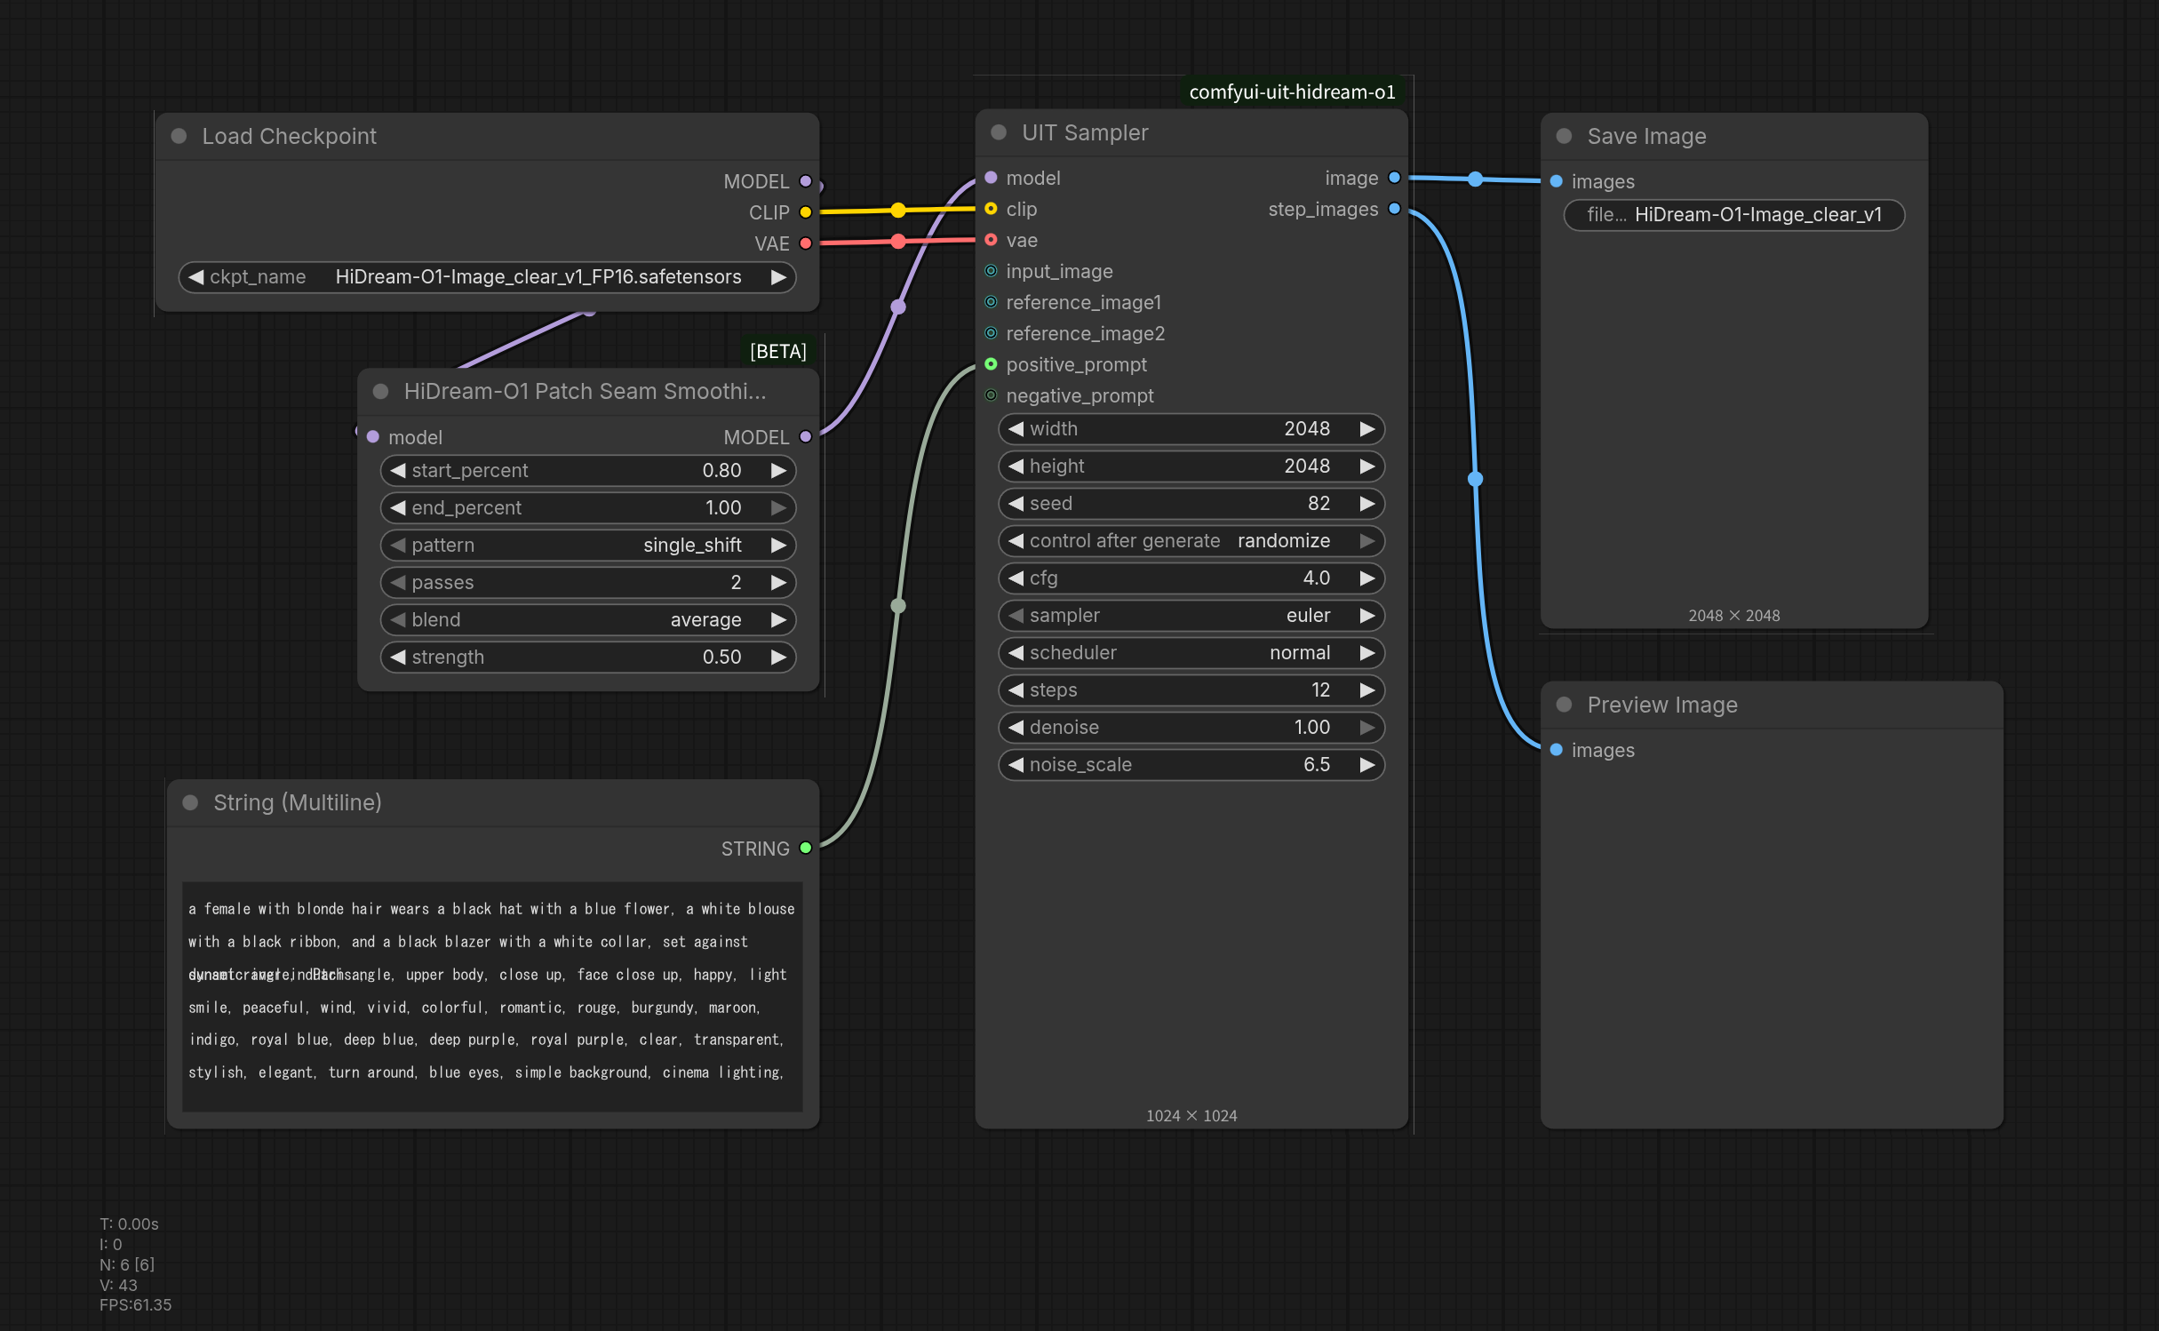Click the image output socket on UIT Sampler
This screenshot has width=2159, height=1331.
[x=1394, y=178]
